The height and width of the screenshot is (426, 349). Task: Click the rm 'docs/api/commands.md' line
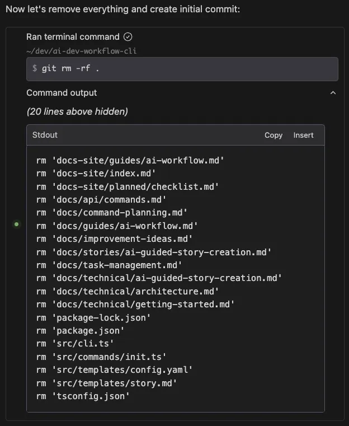(101, 199)
